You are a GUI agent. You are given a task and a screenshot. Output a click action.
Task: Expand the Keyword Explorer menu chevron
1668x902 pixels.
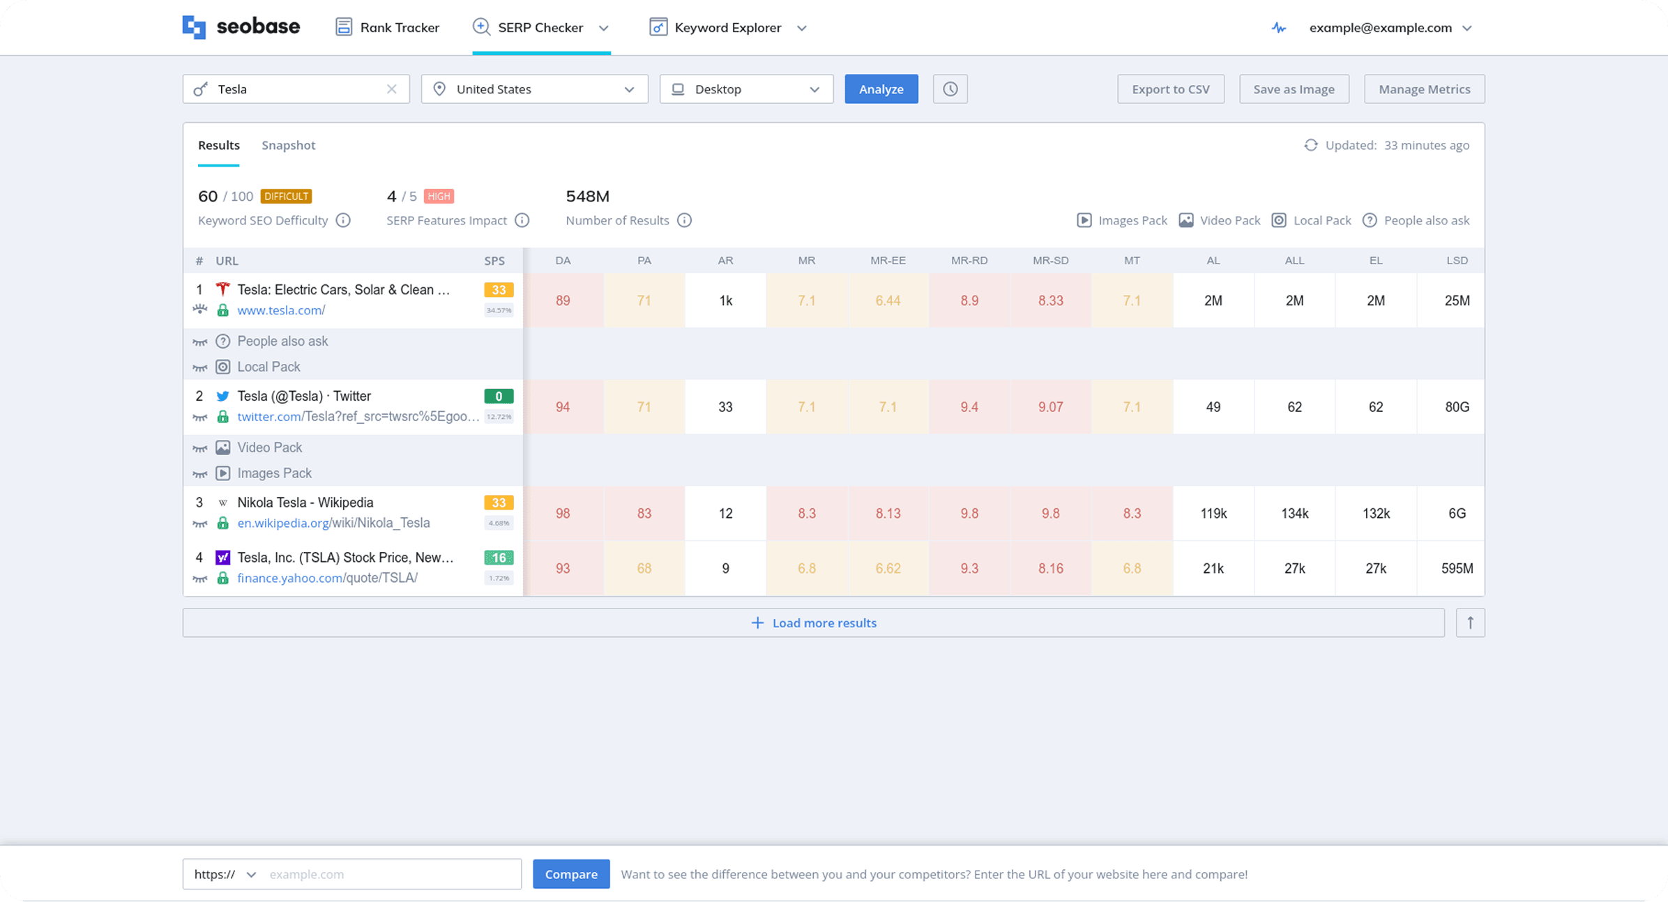(x=802, y=28)
